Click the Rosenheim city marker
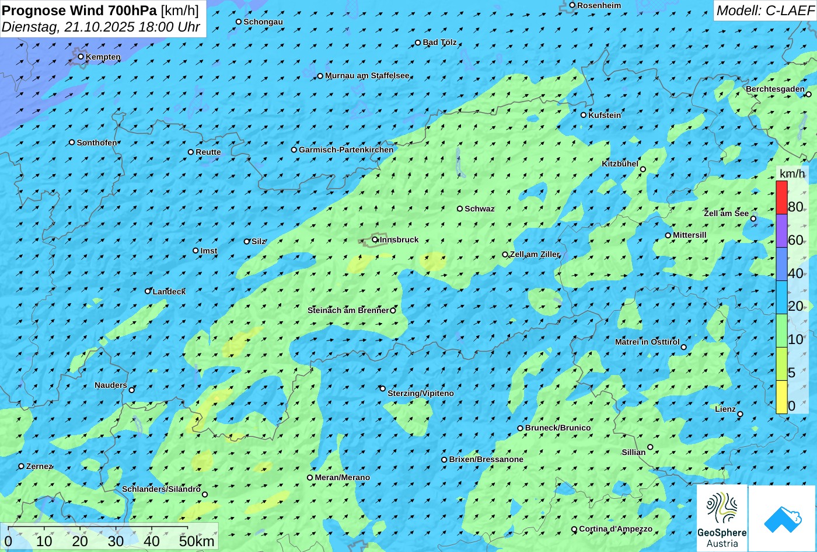 [x=572, y=5]
